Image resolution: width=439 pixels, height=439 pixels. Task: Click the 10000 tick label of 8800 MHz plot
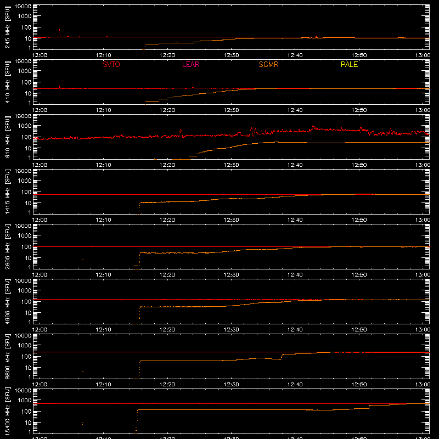23,336
